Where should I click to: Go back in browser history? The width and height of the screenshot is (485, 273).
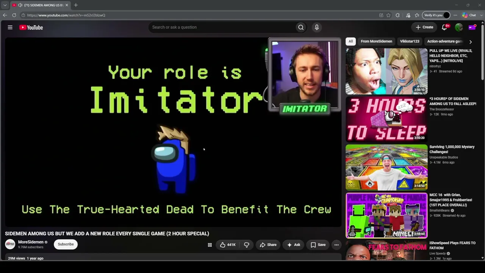click(5, 15)
